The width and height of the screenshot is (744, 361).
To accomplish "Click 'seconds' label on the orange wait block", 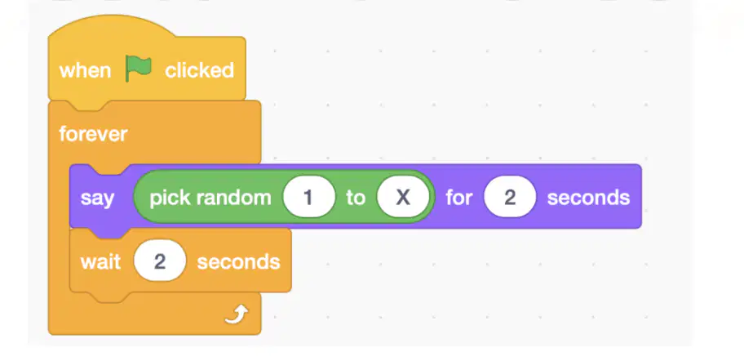I will coord(238,261).
